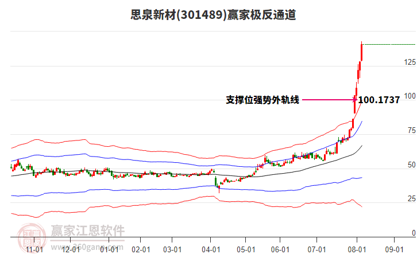Click the star marker at arrow tip
417x258 pixels.
[354, 100]
